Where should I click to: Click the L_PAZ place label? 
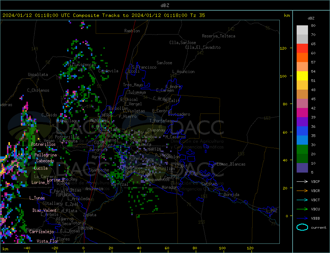272,211
